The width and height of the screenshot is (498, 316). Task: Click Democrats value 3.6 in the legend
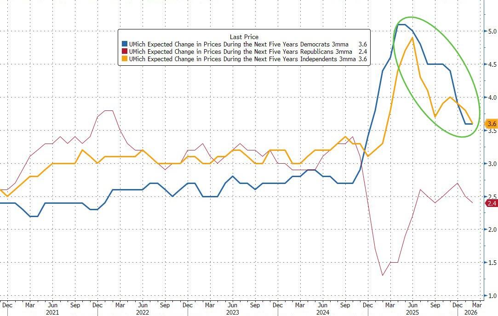(362, 45)
